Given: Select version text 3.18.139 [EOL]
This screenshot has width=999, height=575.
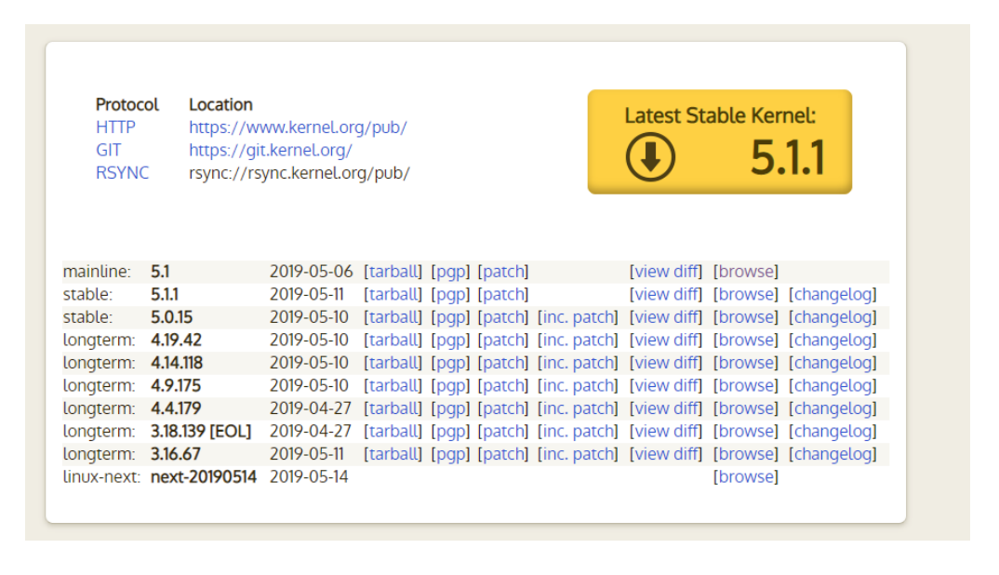Looking at the screenshot, I should pos(201,432).
